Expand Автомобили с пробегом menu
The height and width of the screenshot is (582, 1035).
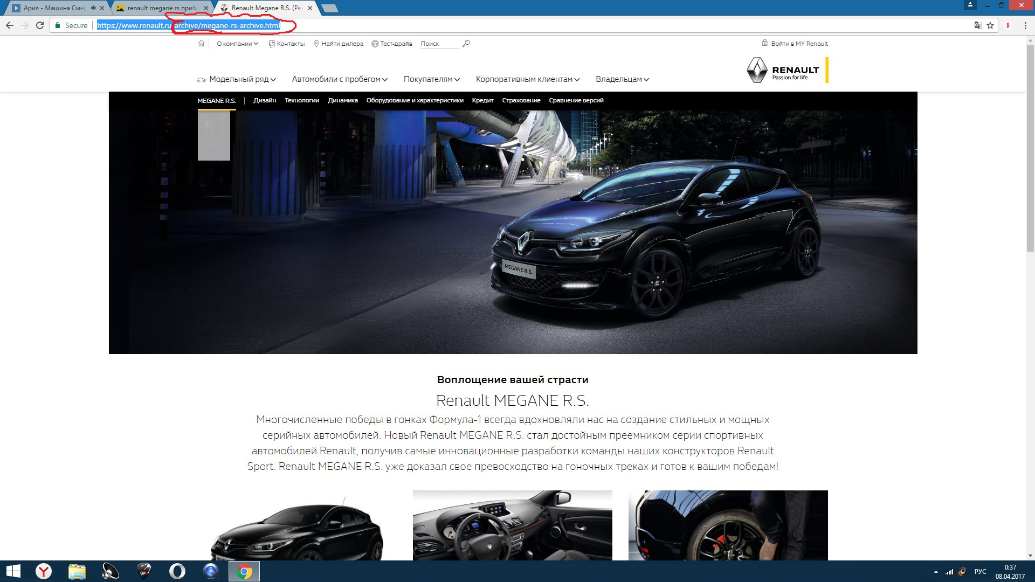[340, 79]
